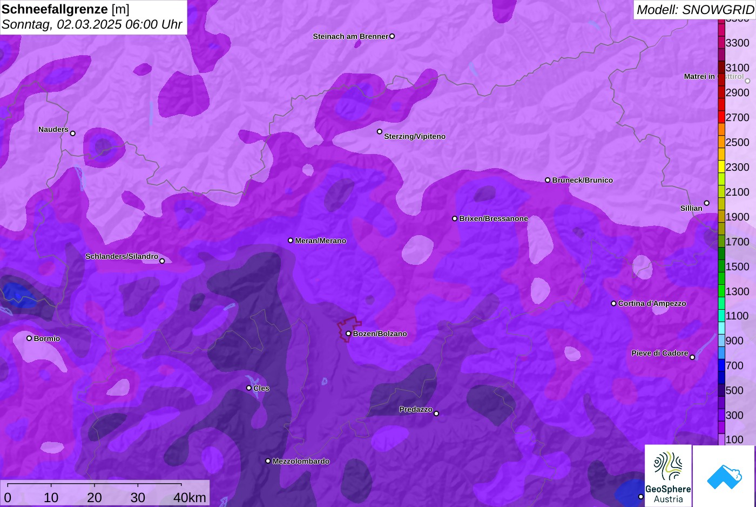756x507 pixels.
Task: Click the Schneefallgrenze [m] title
Action: click(65, 9)
